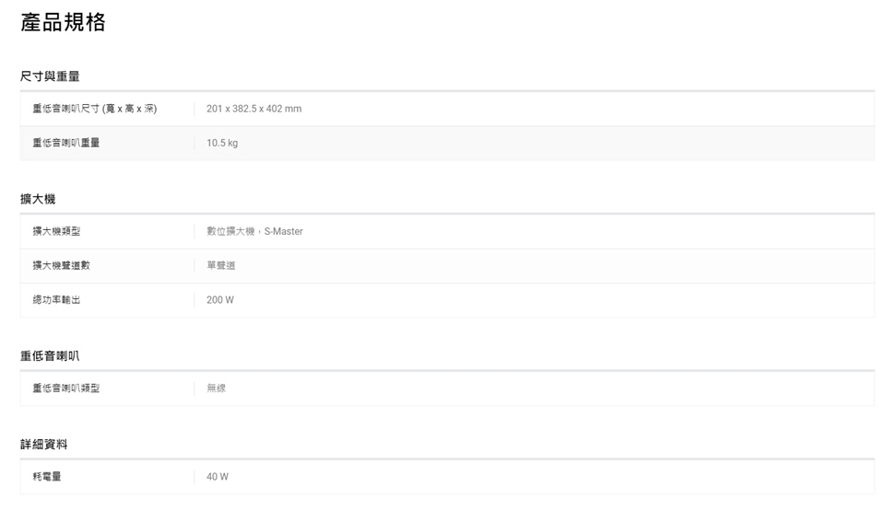
Task: Click the 重低音喇叭重量 row label
Action: pos(66,143)
